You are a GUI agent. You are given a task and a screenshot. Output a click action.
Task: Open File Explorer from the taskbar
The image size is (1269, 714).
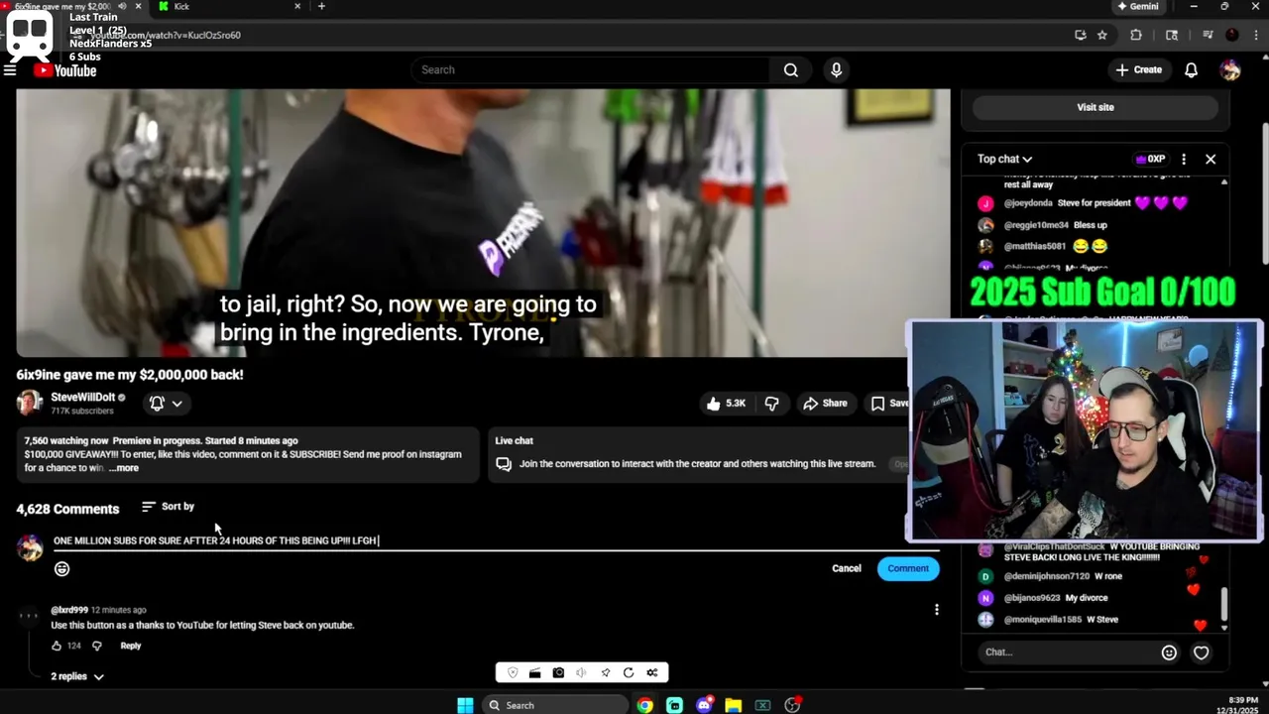click(x=733, y=705)
